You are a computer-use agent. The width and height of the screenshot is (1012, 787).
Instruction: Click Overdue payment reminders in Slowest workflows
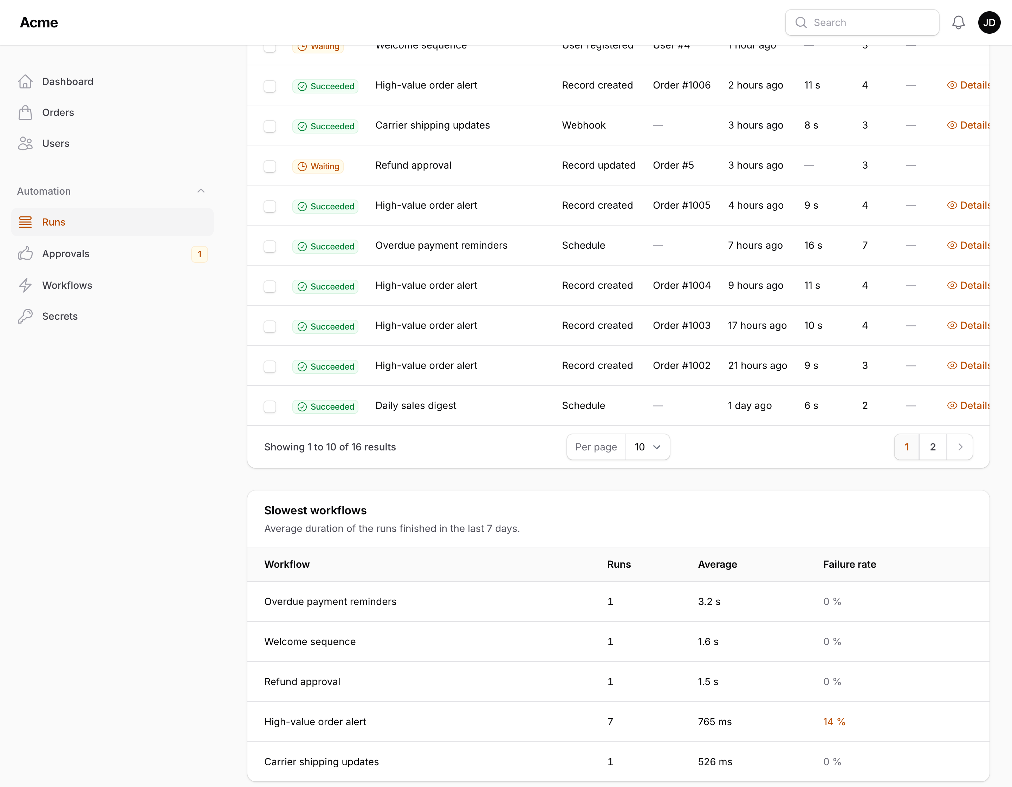330,602
